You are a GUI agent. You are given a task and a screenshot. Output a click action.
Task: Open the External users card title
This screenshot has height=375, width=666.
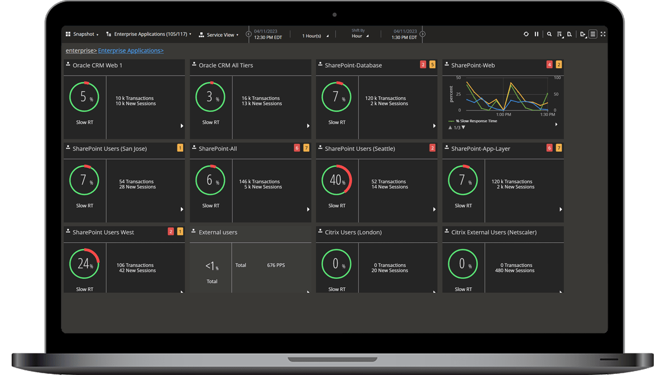click(218, 232)
